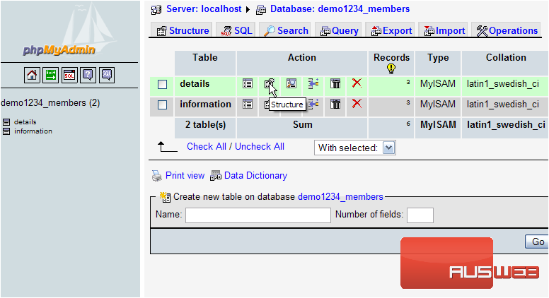Click the Home icon in the sidebar
The width and height of the screenshot is (549, 298).
click(x=32, y=75)
